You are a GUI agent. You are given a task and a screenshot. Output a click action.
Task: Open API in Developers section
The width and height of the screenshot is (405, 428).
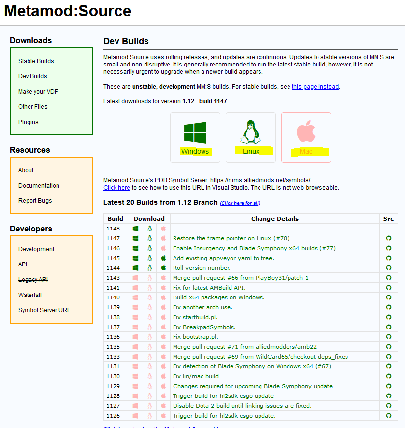point(23,264)
